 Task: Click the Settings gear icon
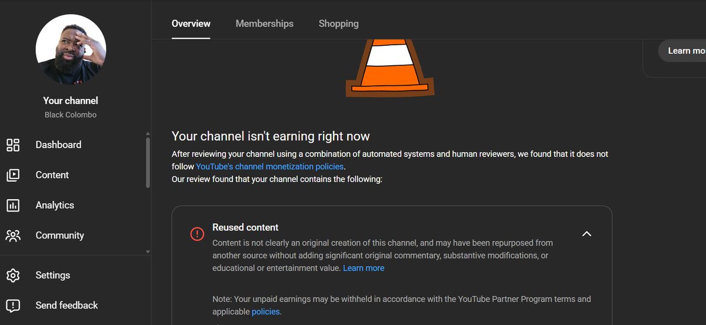click(13, 275)
